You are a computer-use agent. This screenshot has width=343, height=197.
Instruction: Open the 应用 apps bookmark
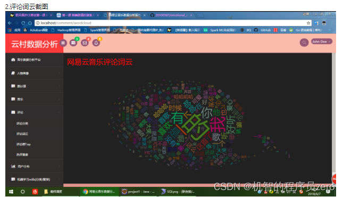coord(14,30)
